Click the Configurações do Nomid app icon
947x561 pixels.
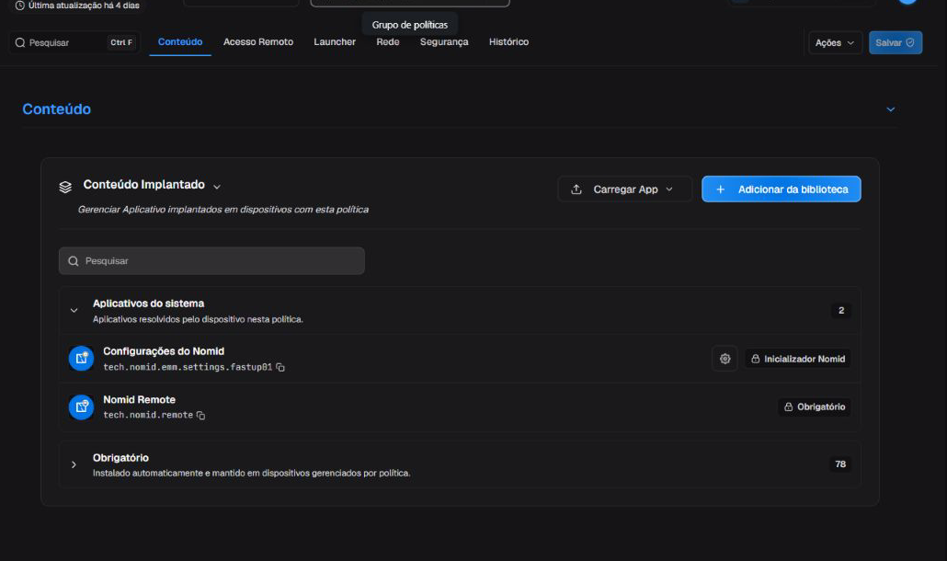coord(81,358)
